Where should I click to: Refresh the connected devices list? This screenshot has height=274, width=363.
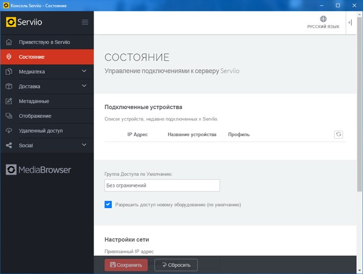[339, 135]
